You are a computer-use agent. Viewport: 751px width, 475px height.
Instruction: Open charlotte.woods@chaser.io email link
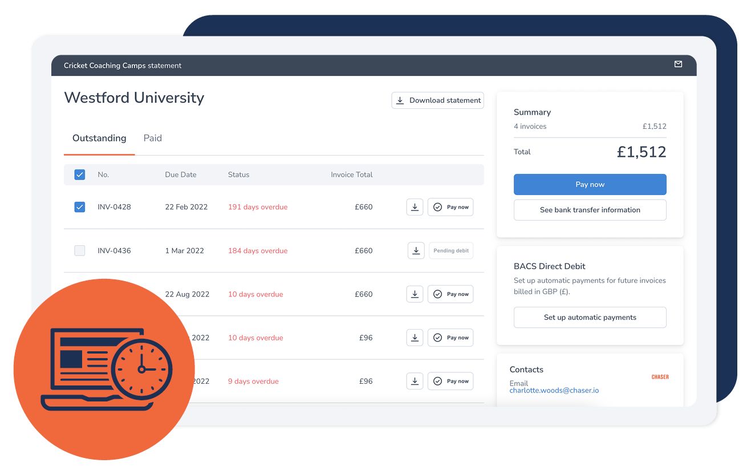(554, 391)
